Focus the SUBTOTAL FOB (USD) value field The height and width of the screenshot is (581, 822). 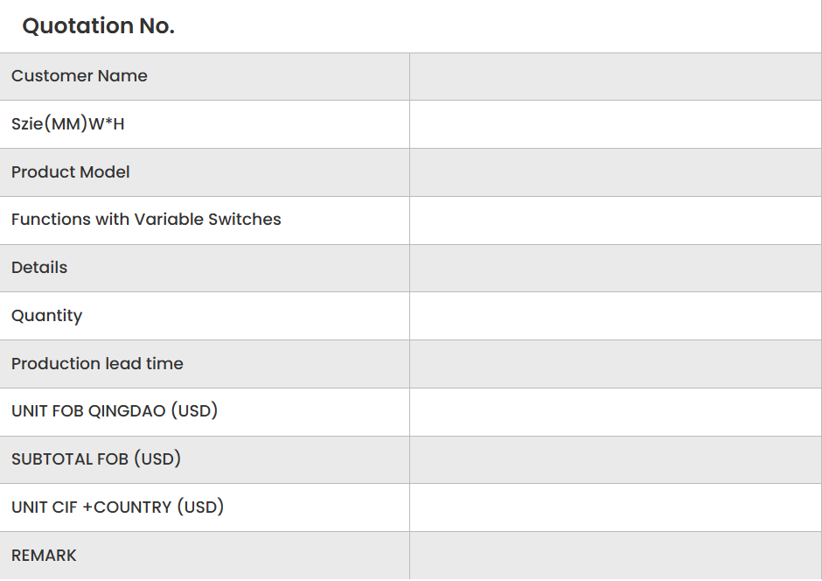click(x=615, y=459)
